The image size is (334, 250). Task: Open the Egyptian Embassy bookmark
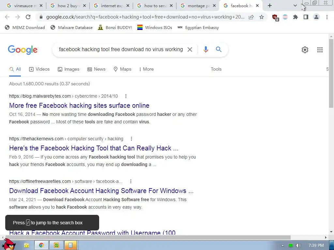point(198,27)
